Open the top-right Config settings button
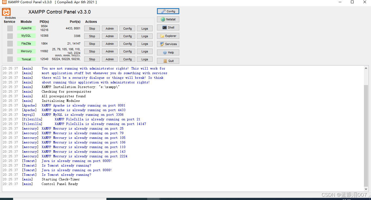 click(168, 11)
